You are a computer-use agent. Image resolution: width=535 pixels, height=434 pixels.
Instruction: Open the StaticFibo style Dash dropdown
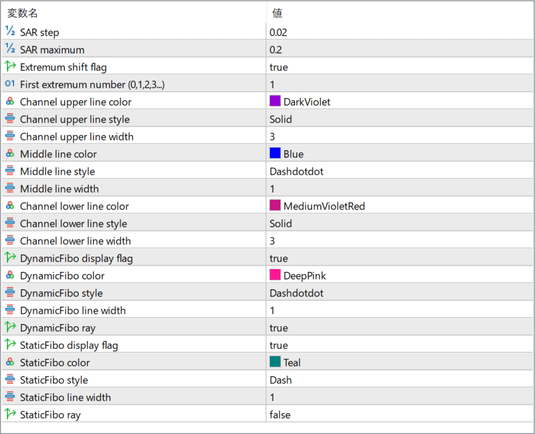[280, 380]
